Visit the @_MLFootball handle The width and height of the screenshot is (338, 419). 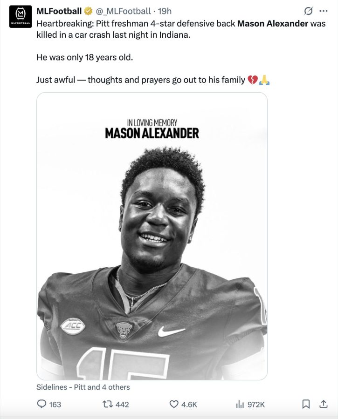(x=123, y=11)
